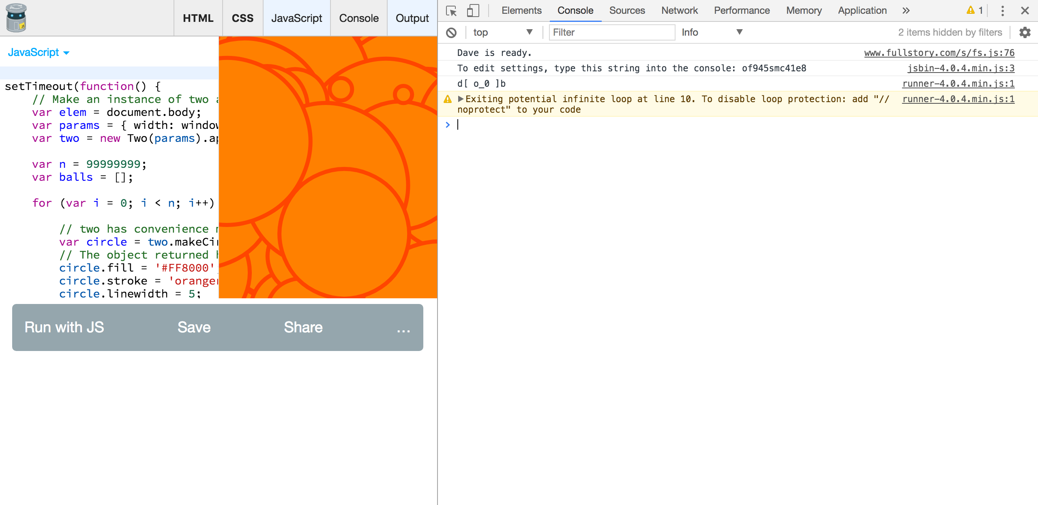The width and height of the screenshot is (1038, 505).
Task: Close the DevTools panel
Action: click(x=1025, y=11)
